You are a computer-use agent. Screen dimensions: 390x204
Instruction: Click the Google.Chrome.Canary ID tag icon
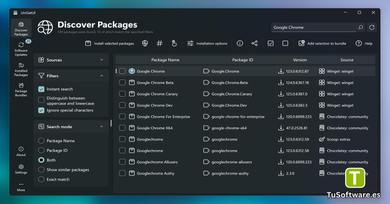206,94
